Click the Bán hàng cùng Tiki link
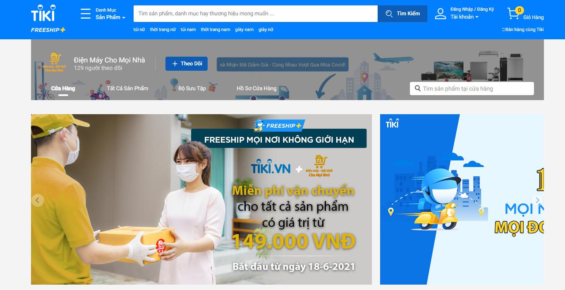Screen dimensions: 565x290 [x=523, y=29]
